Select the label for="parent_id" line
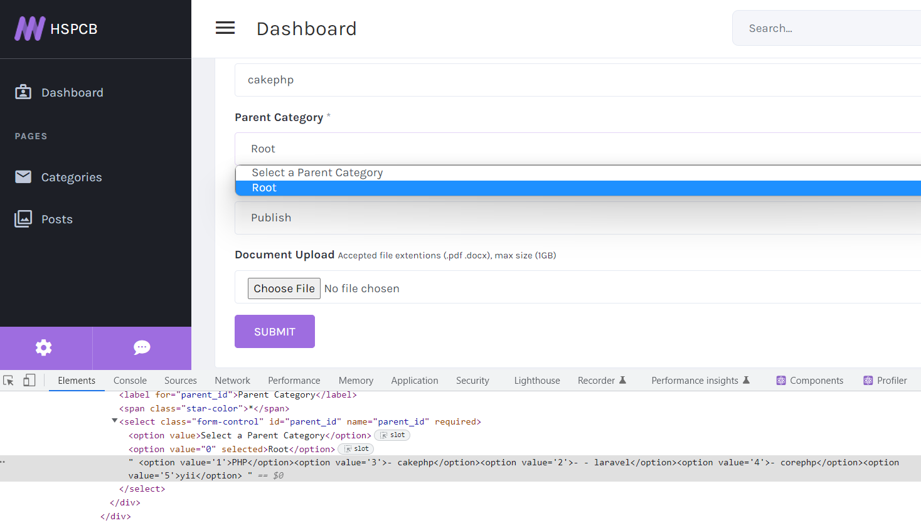 click(238, 395)
